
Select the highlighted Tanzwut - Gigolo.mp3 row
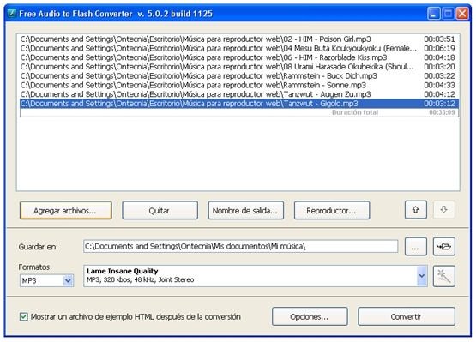(239, 104)
